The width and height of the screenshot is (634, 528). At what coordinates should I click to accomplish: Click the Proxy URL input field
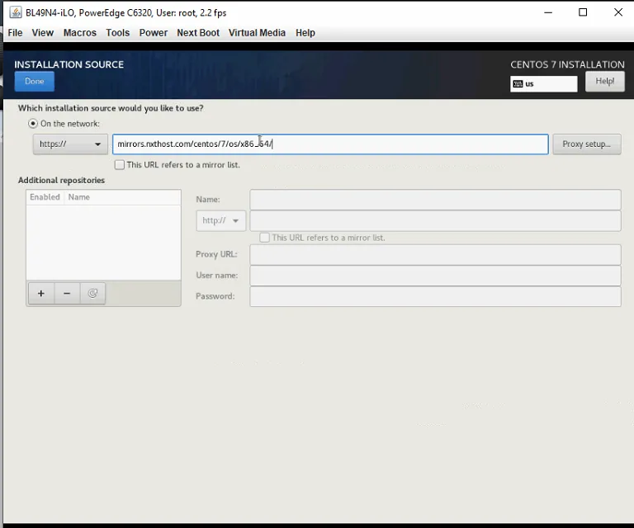[x=436, y=254]
